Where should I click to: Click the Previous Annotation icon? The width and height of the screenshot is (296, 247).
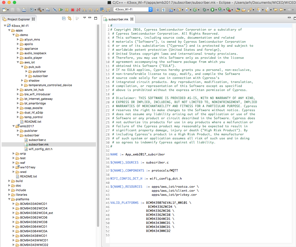click(267, 10)
